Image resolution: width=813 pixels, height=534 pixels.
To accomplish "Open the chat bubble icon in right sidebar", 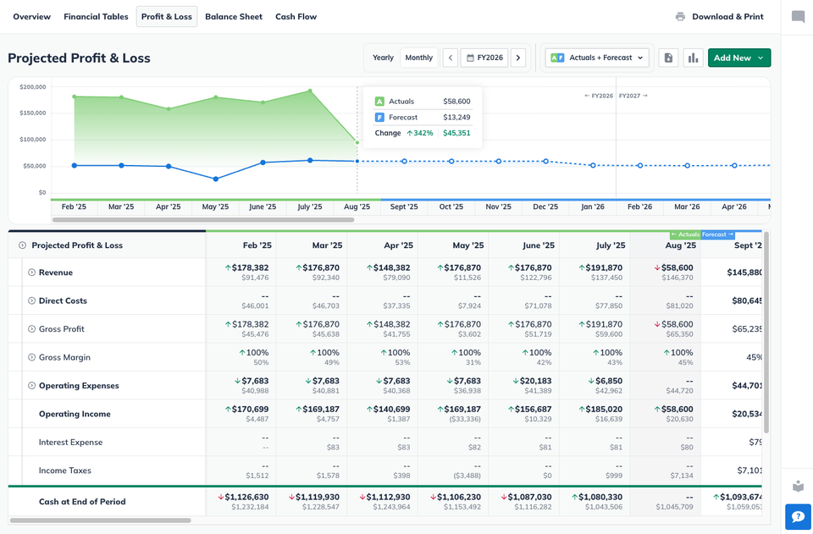I will coord(798,17).
